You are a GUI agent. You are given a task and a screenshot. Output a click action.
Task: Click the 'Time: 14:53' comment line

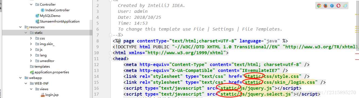pos(133,23)
